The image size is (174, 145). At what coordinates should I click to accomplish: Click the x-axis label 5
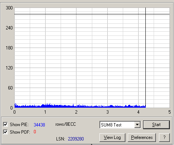click(x=169, y=112)
